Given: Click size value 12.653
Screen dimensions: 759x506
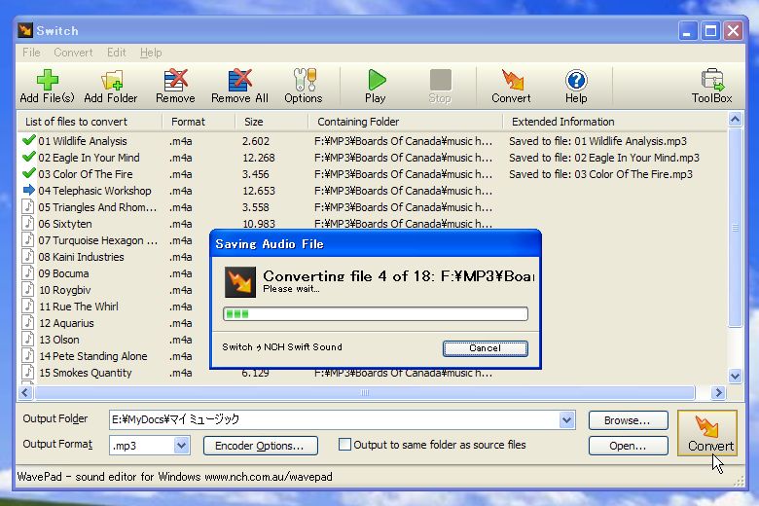Looking at the screenshot, I should 259,191.
